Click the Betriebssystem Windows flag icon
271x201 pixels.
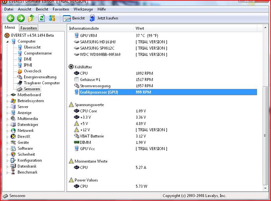tap(13, 101)
